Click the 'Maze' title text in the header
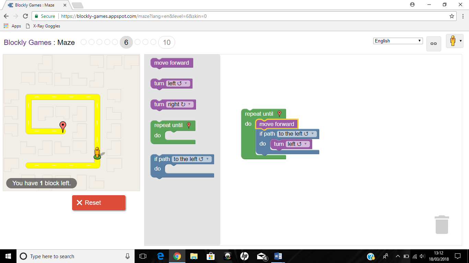Screen dimensions: 469x263 (66, 42)
